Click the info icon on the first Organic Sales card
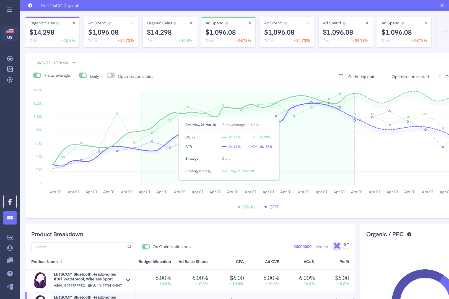 58,23
